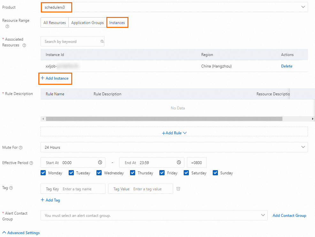
Task: Click the help icon beside Tag label
Action: coord(11,188)
